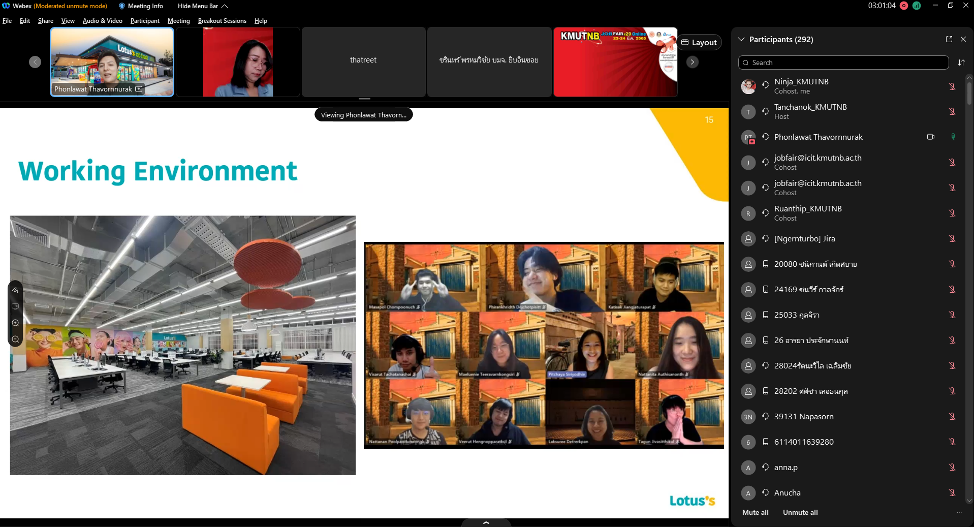Click the avatar icon of 6114011639280
Viewport: 974px width, 527px height.
pyautogui.click(x=748, y=442)
